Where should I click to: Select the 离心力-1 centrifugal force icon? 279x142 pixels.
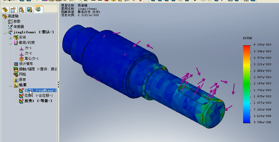coord(21,59)
